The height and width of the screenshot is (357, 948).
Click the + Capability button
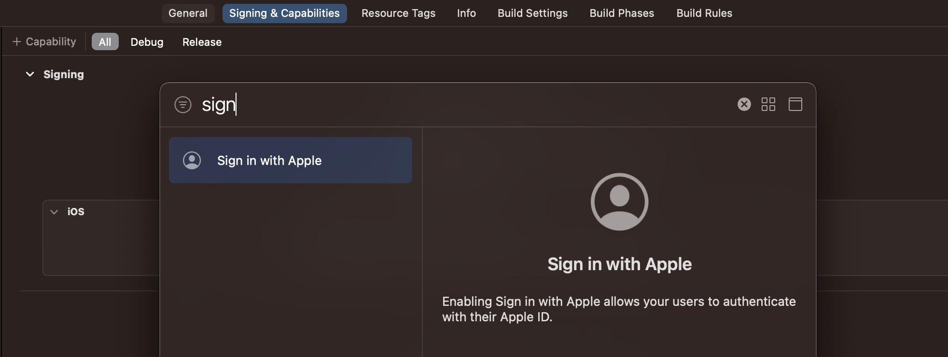click(x=44, y=41)
